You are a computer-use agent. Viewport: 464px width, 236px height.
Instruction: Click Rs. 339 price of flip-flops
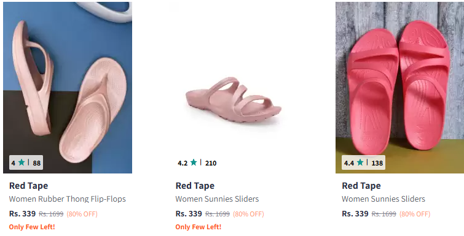(22, 213)
